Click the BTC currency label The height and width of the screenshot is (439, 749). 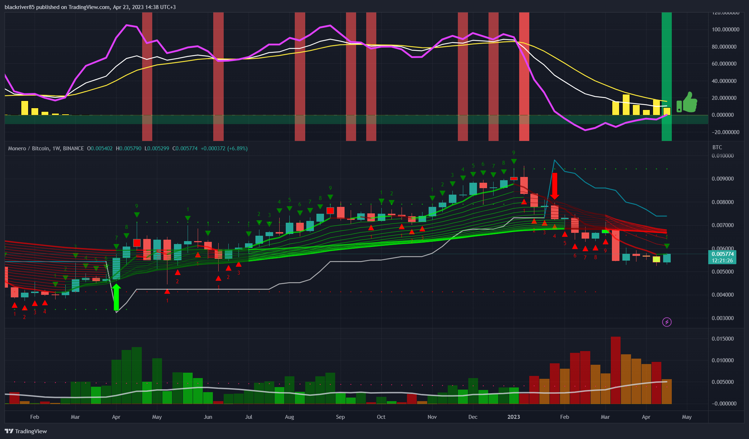click(717, 147)
